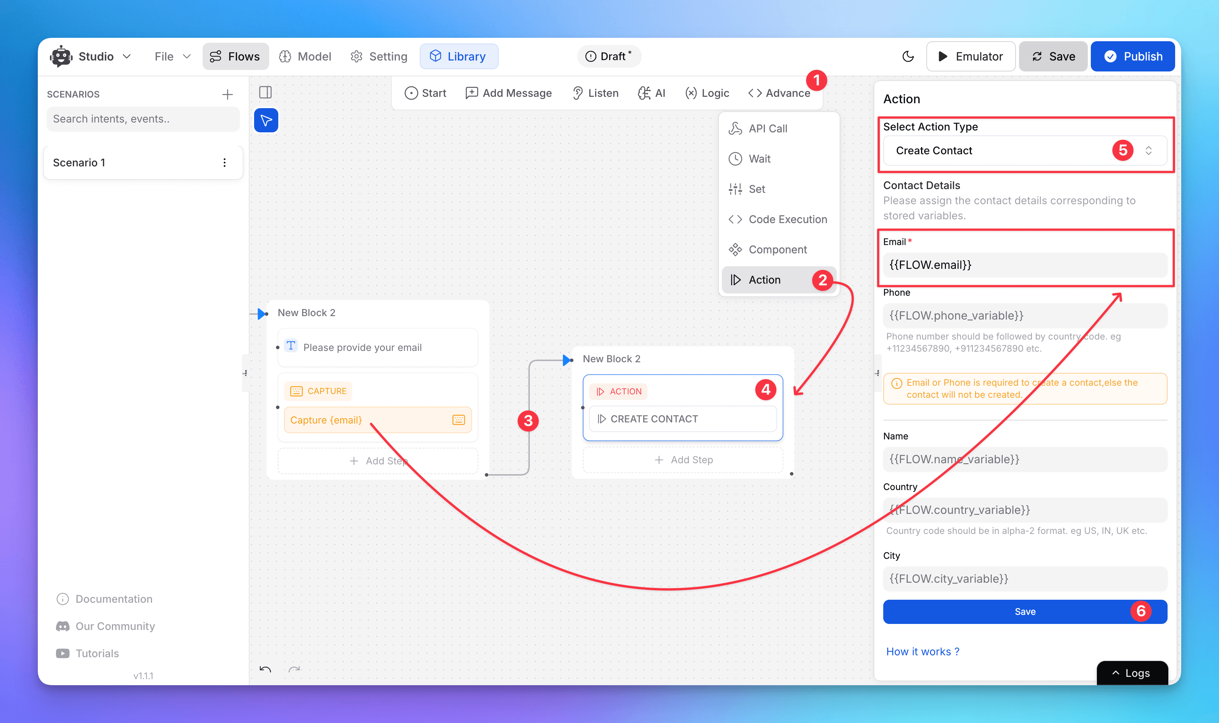
Task: Select the pointer cursor tool
Action: [266, 120]
